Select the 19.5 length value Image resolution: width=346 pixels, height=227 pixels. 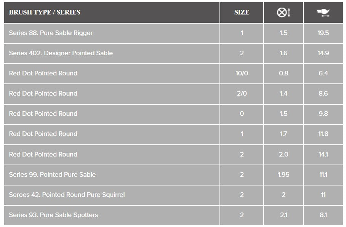[323, 33]
